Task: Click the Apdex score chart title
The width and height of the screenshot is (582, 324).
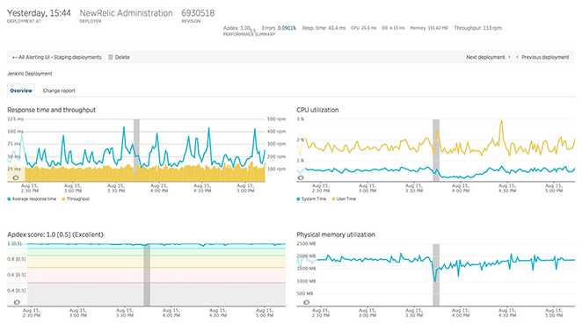Action: [55, 234]
